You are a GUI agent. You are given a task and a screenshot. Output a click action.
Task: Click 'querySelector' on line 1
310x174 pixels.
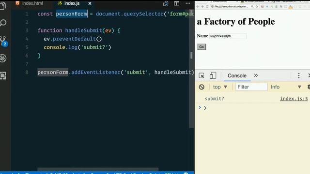(143, 14)
